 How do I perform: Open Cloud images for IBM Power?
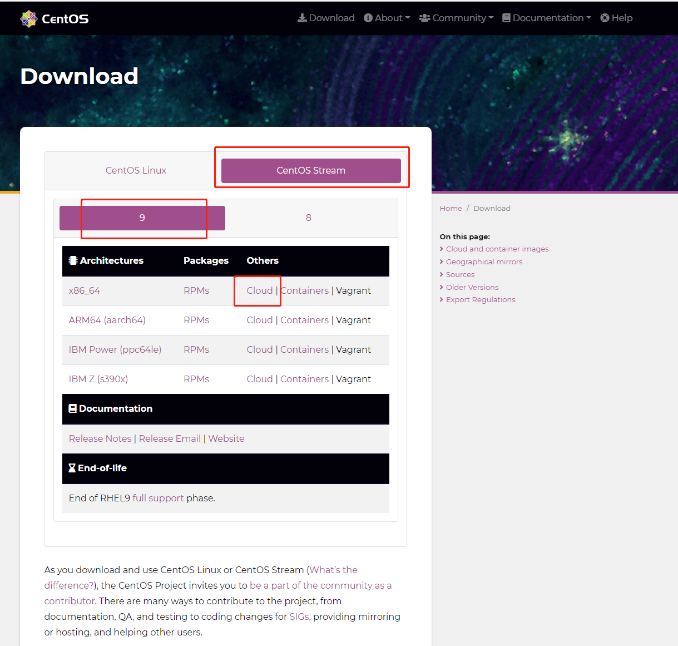pos(260,349)
